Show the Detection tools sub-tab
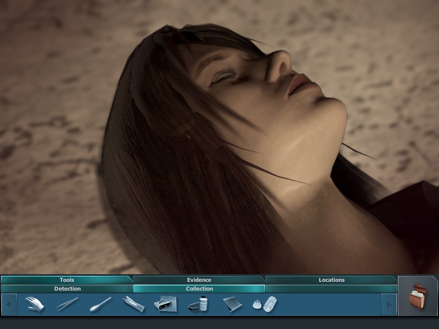Screen dimensions: 439x329 pos(67,289)
